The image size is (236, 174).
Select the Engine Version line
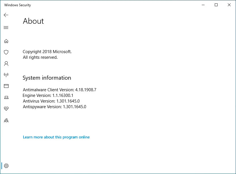point(48,95)
